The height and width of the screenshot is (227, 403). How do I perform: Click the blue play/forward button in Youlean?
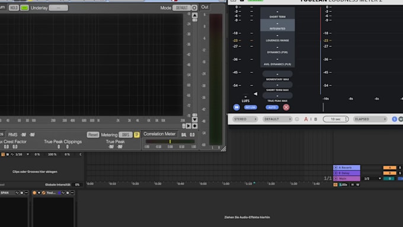tap(236, 107)
